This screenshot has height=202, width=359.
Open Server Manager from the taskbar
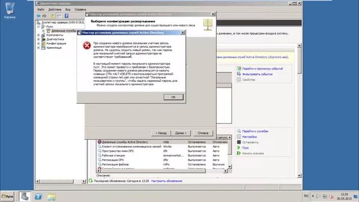pyautogui.click(x=25, y=196)
